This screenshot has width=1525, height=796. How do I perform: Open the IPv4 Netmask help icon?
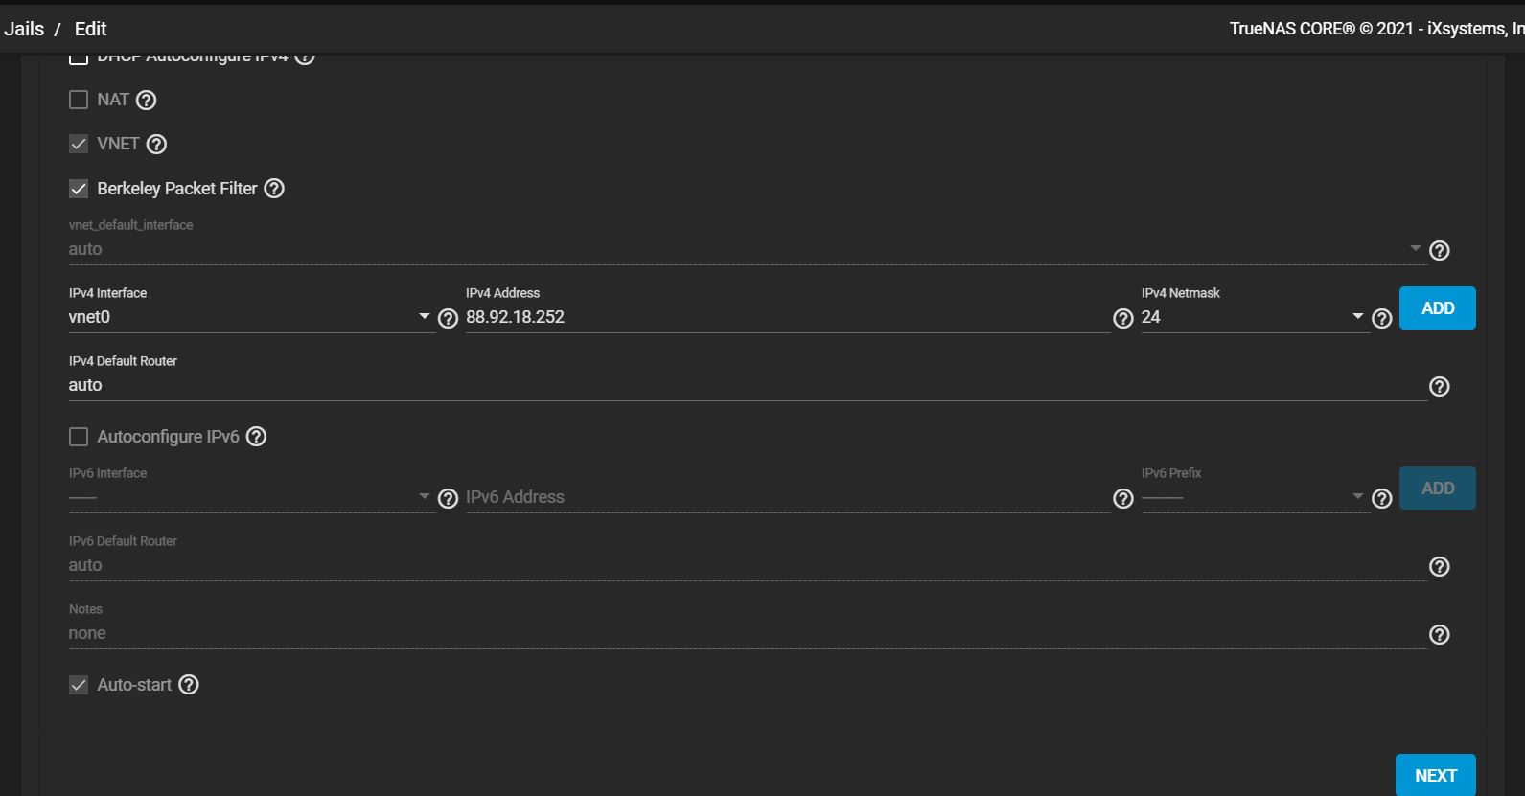click(x=1381, y=318)
